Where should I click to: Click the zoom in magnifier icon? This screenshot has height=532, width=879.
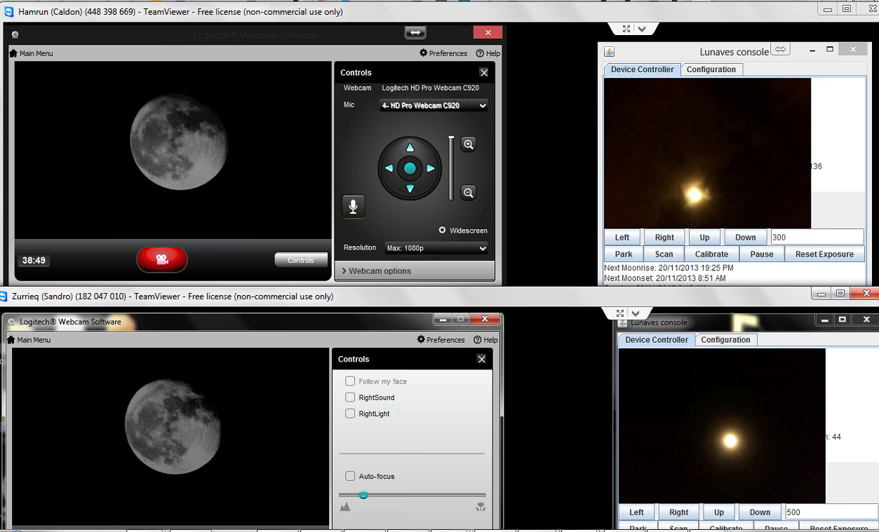[469, 144]
